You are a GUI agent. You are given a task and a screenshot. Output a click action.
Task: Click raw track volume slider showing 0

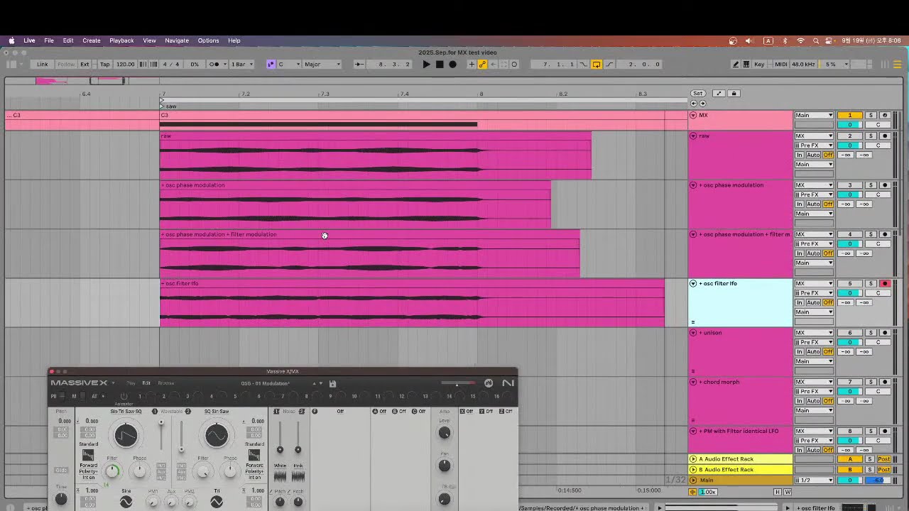point(849,145)
